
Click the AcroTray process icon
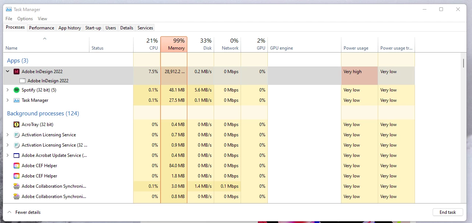pos(16,125)
